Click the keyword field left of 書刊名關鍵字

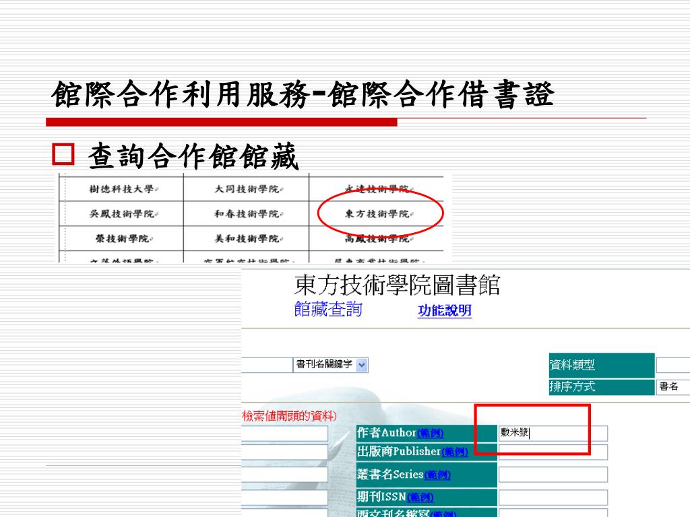tap(267, 365)
